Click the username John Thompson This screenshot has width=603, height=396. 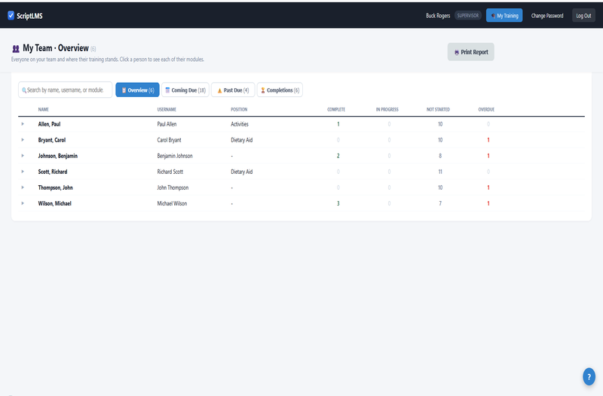coord(173,187)
